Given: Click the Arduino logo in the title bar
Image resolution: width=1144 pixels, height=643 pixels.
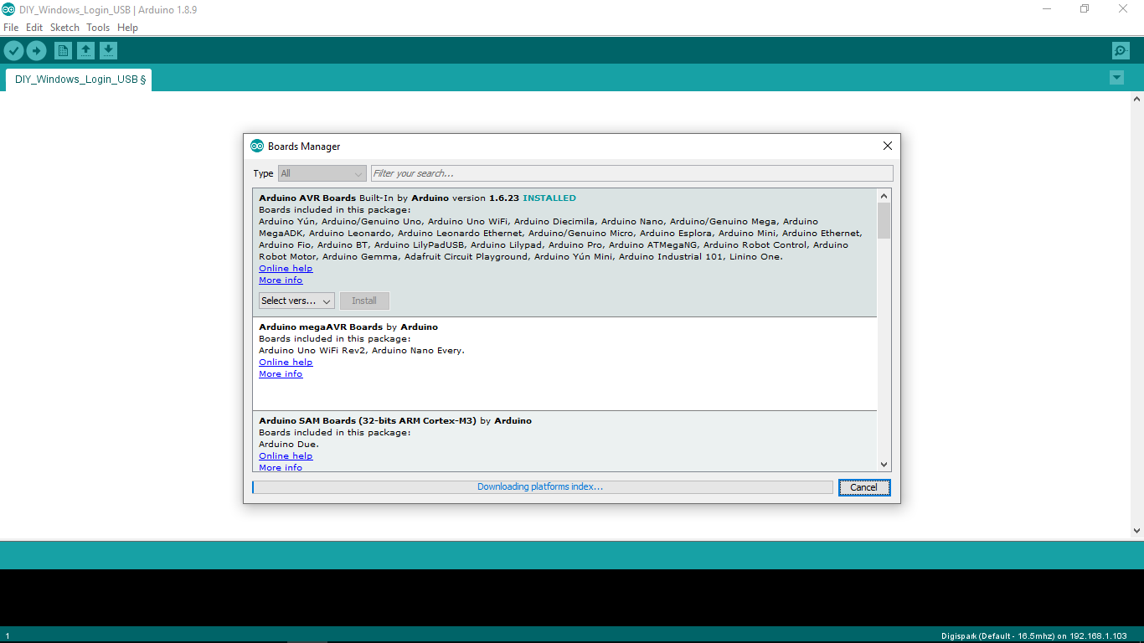Looking at the screenshot, I should [8, 9].
